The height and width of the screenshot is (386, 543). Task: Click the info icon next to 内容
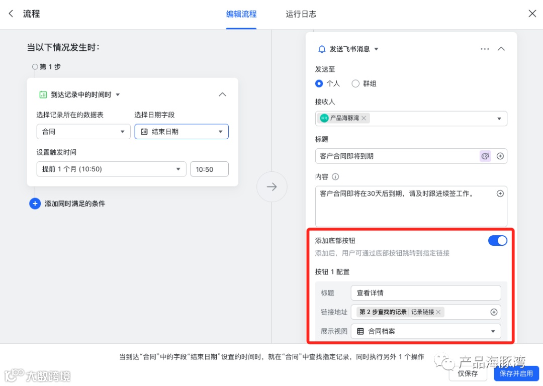pyautogui.click(x=335, y=176)
